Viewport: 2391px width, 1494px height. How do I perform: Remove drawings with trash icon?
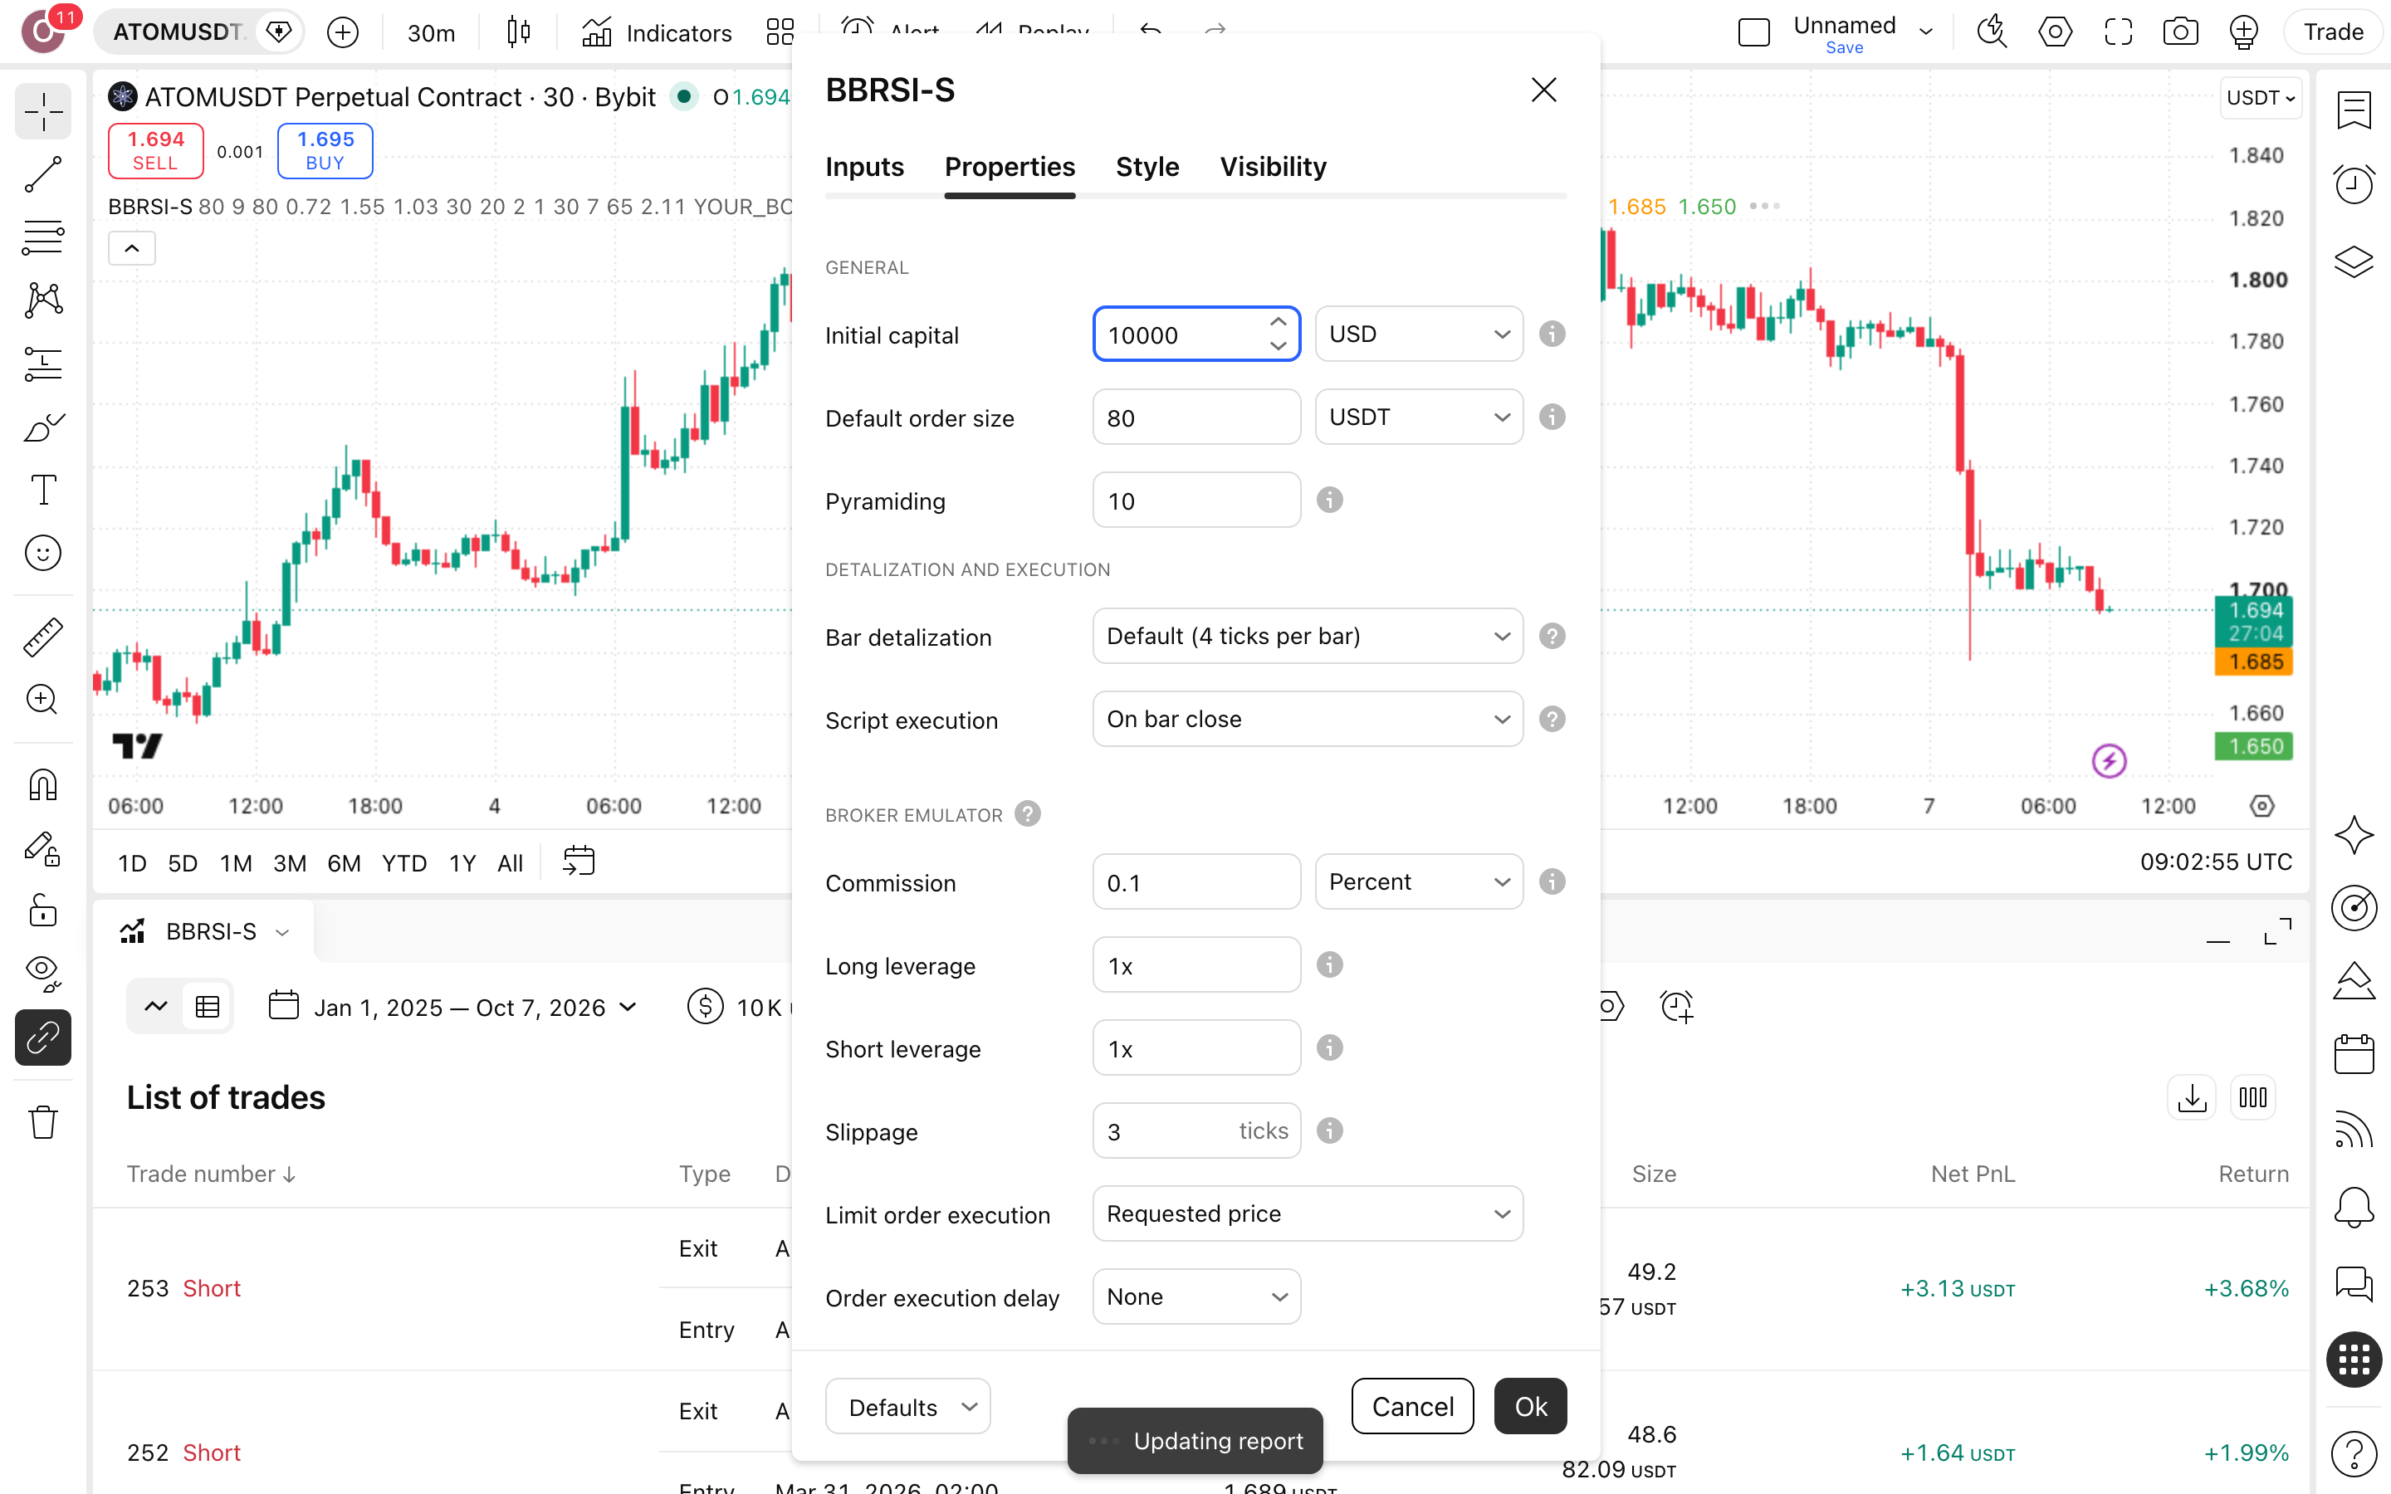(x=42, y=1122)
